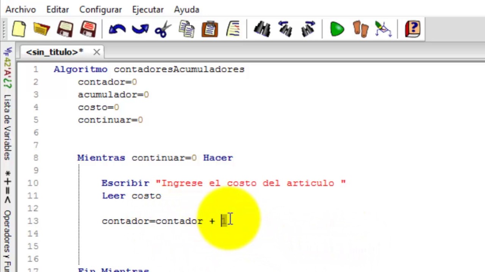Viewport: 485px width, 272px height.
Task: Click the 'Mientras' keyword on line 8
Action: [101, 158]
